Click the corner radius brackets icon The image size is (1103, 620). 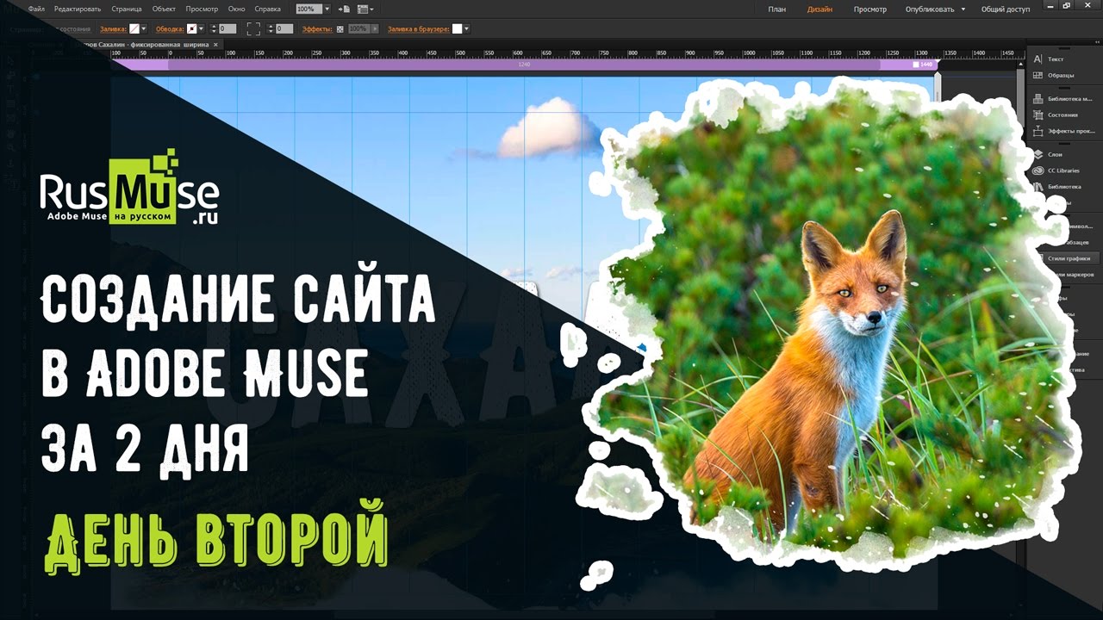(x=253, y=28)
